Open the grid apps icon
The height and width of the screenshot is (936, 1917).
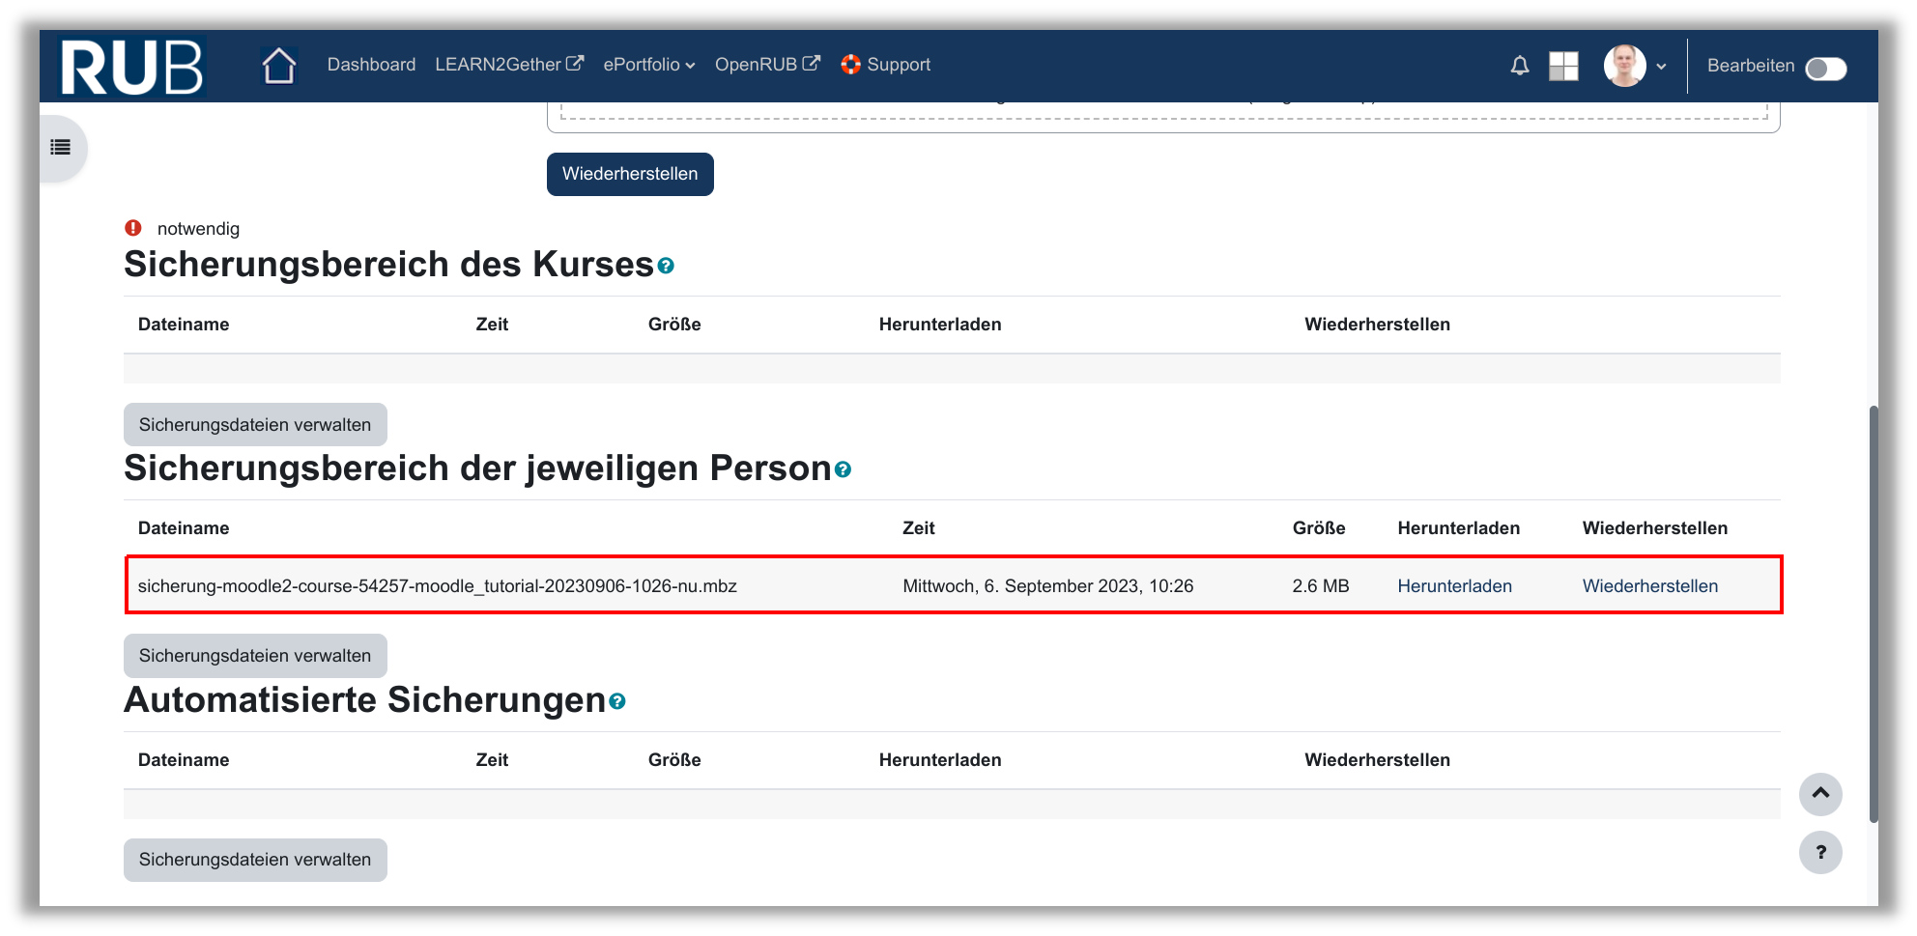click(x=1562, y=66)
